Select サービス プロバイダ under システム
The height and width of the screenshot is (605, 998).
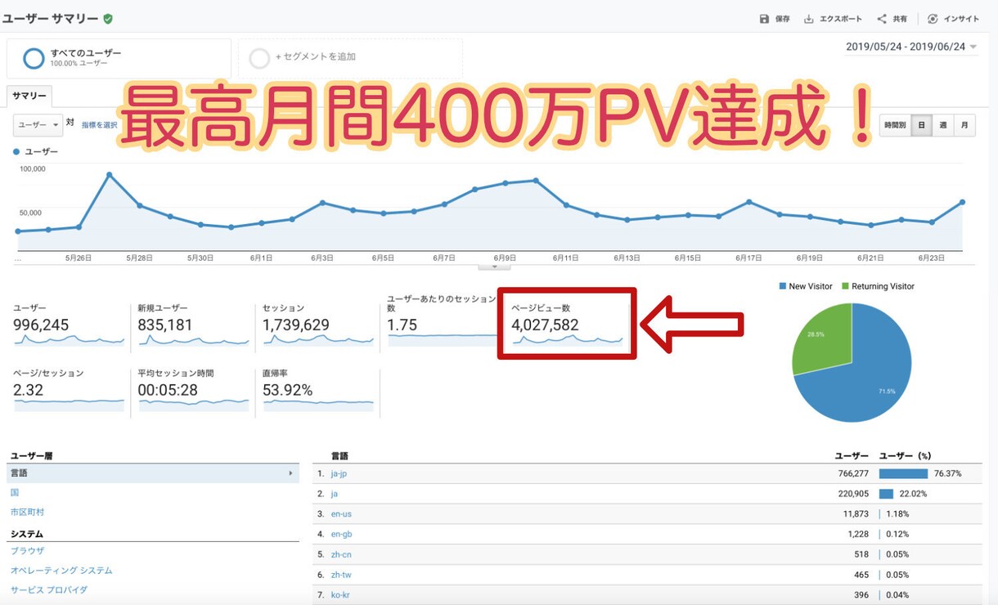click(x=49, y=589)
